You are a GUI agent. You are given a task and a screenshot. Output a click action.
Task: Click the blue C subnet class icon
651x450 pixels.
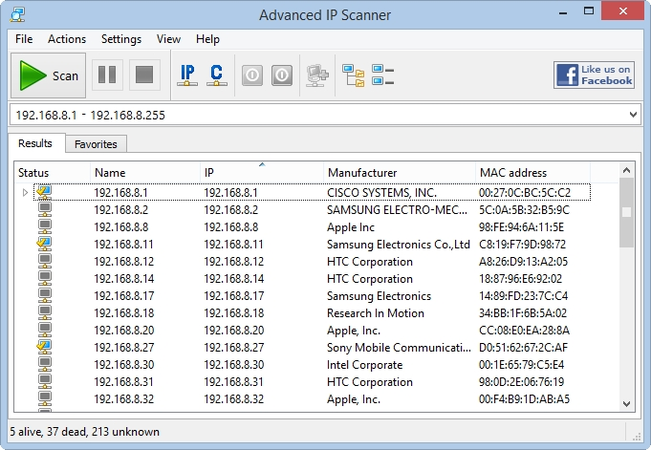tap(217, 75)
